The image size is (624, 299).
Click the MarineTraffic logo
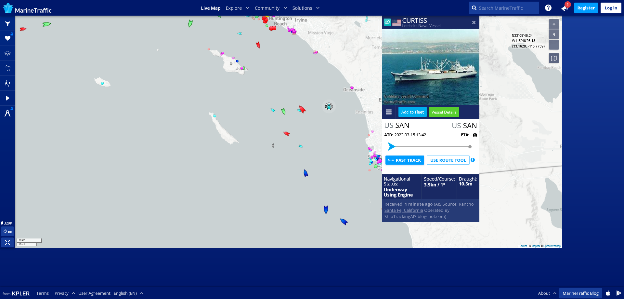click(27, 8)
